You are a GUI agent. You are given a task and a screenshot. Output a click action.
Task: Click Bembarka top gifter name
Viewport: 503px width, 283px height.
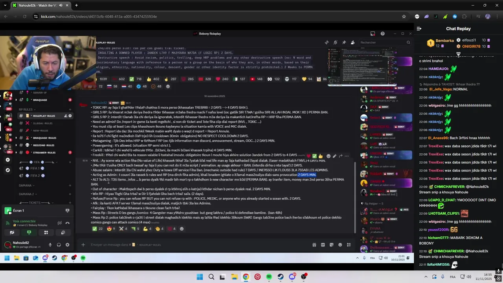(444, 40)
